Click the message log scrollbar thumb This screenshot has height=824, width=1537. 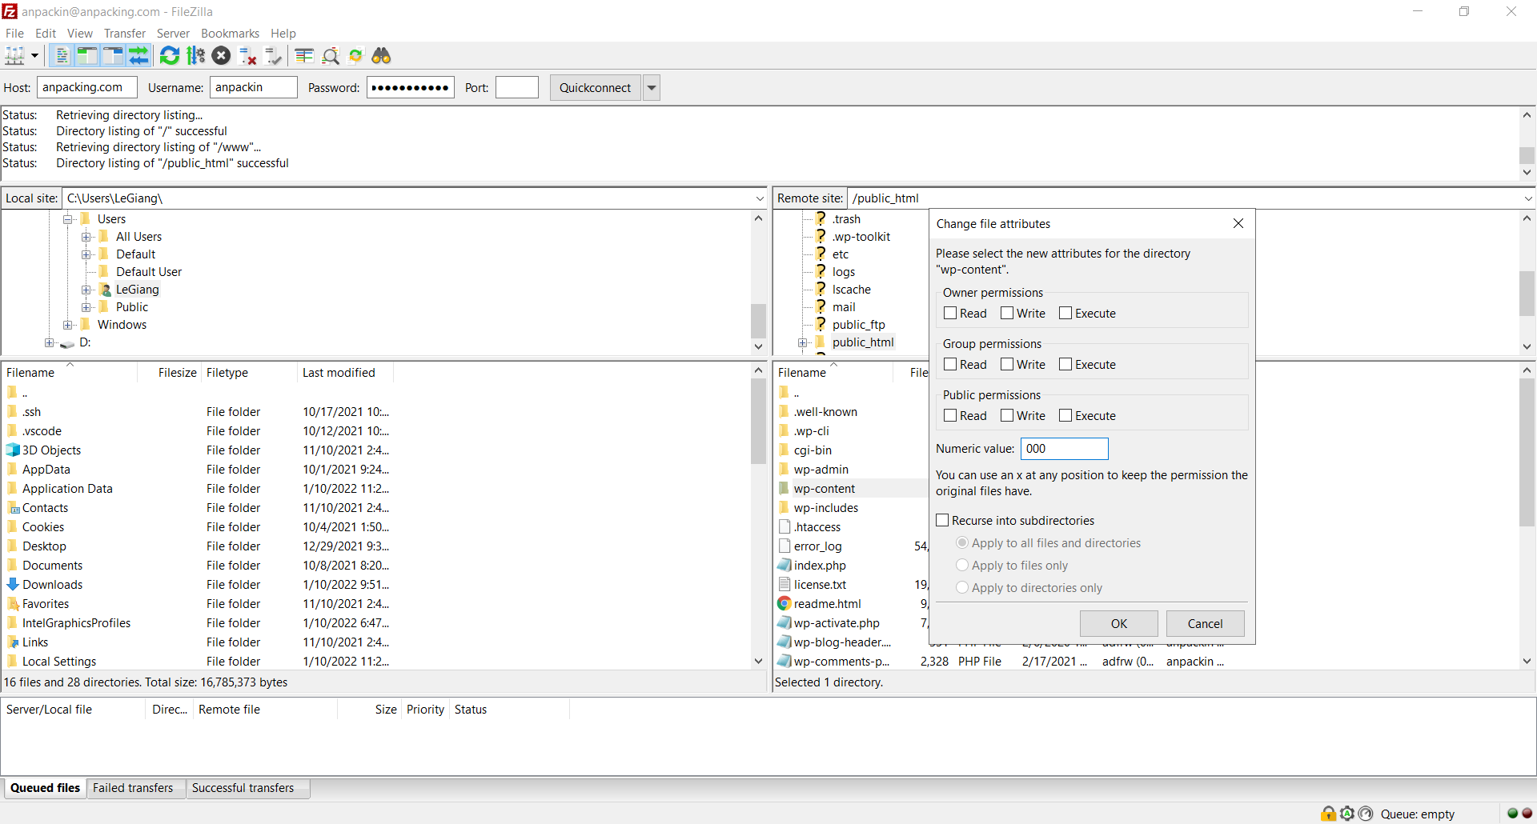tap(1527, 154)
